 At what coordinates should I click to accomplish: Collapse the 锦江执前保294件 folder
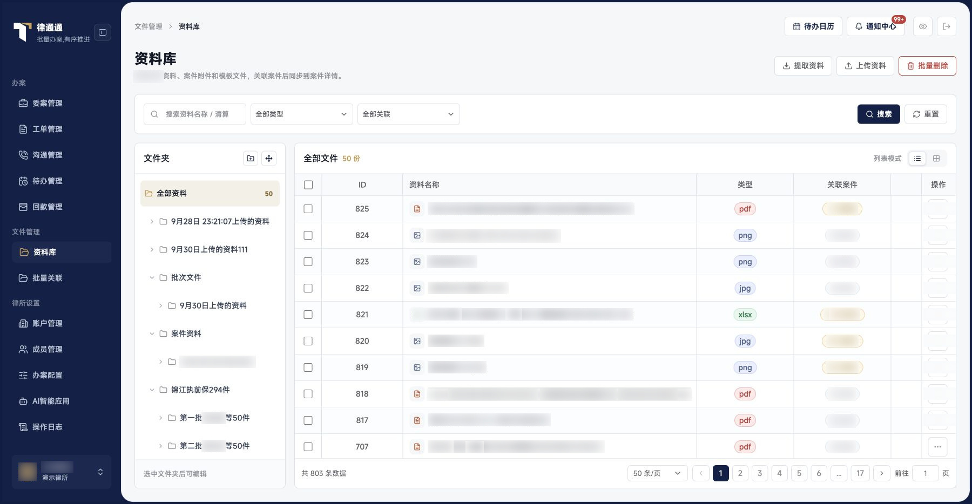(152, 390)
